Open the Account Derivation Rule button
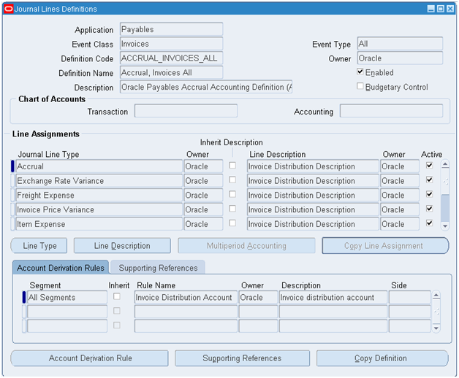 [90, 358]
